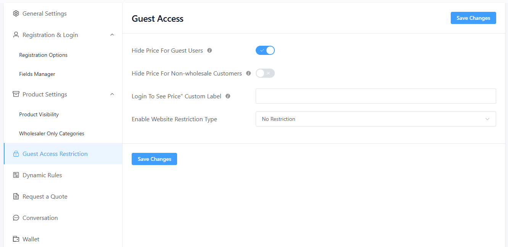The height and width of the screenshot is (247, 508).
Task: Go to Wholesaler Only Categories
Action: click(x=52, y=133)
